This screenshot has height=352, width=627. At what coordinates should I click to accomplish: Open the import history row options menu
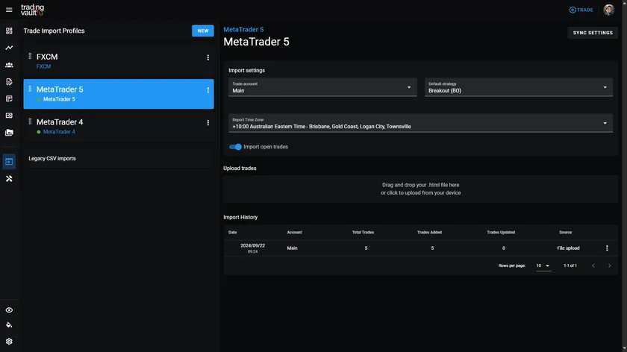point(607,248)
